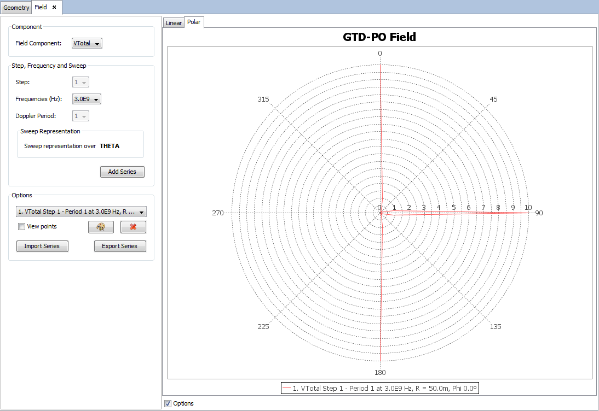
Task: Open the Field Component VTotal dropdown
Action: click(x=87, y=43)
